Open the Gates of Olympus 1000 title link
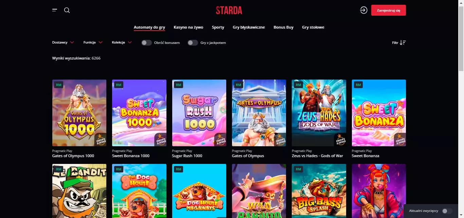This screenshot has width=464, height=218. 73,156
